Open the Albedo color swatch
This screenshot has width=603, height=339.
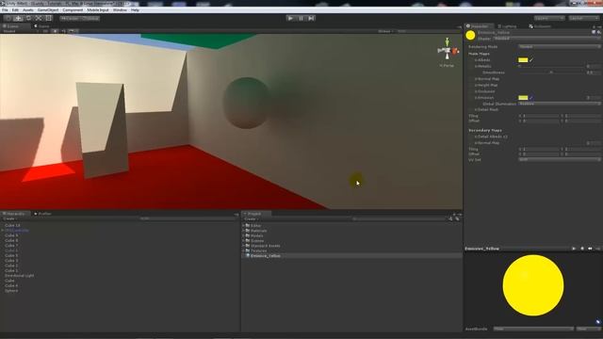click(523, 60)
